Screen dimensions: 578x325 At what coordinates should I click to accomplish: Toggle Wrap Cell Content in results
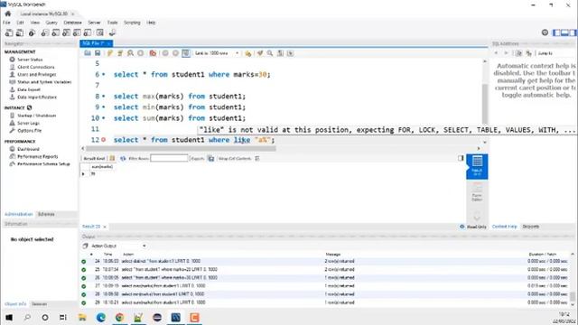click(256, 159)
